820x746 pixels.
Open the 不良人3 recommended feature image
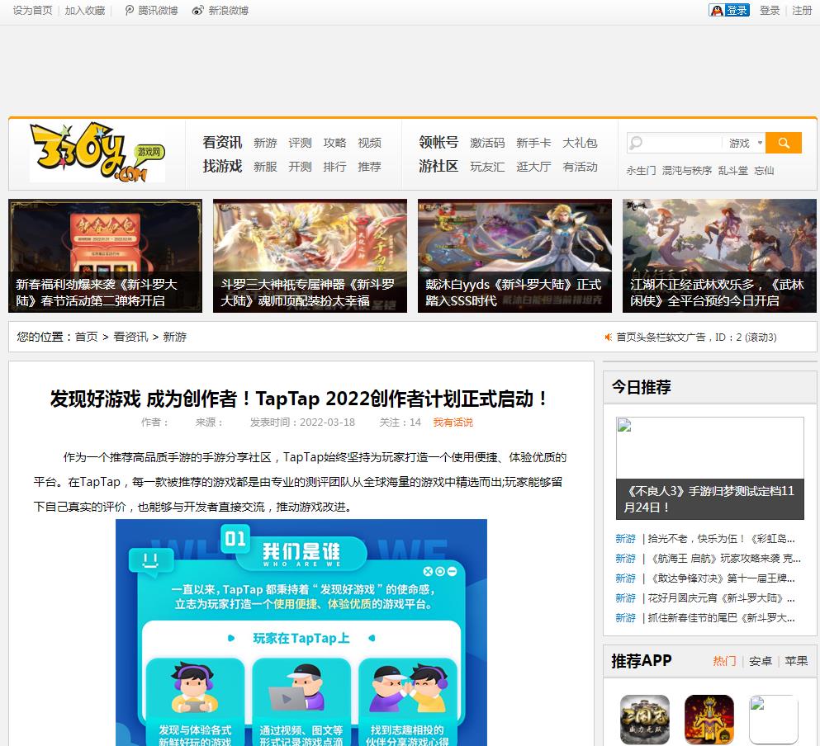(x=709, y=468)
